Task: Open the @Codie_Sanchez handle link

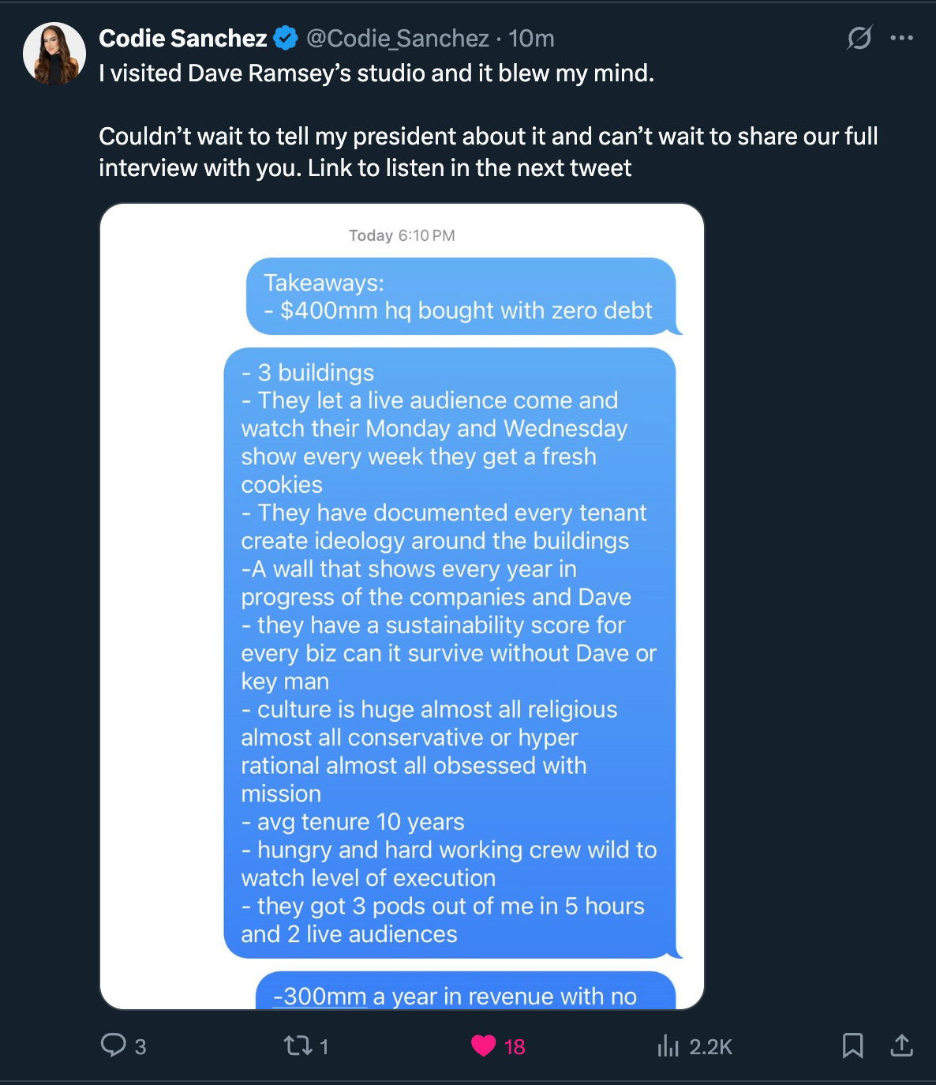Action: (x=398, y=38)
